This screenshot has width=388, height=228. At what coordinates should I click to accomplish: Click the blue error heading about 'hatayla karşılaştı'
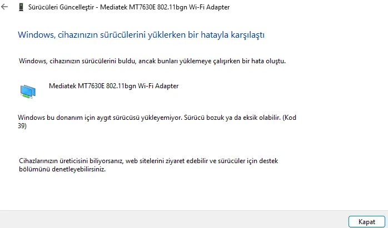tap(141, 35)
